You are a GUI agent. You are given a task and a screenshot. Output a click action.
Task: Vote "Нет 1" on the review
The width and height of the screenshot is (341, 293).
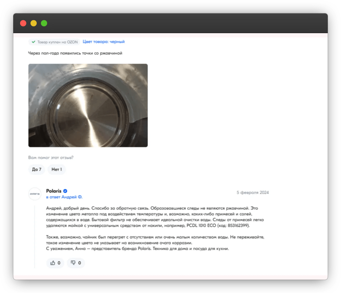[57, 169]
